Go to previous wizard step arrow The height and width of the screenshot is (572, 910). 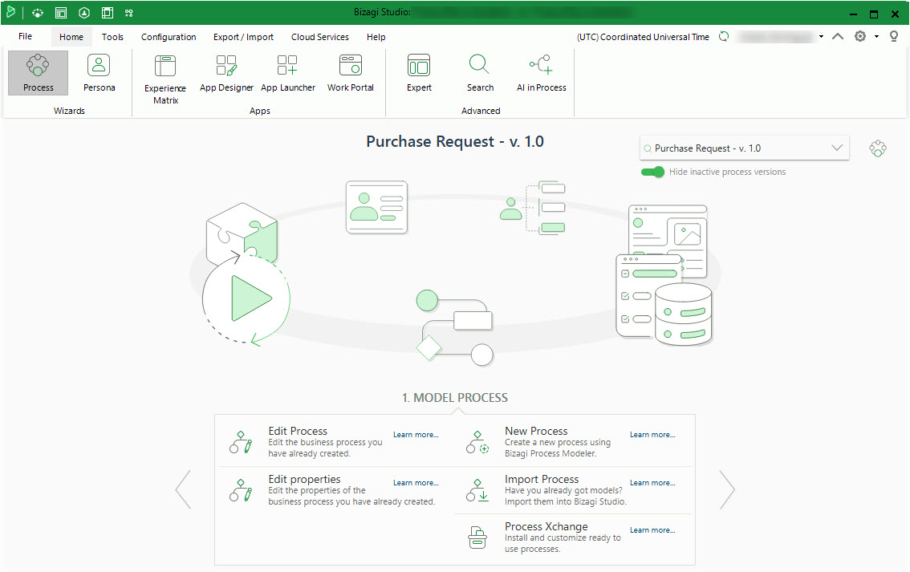[x=184, y=489]
